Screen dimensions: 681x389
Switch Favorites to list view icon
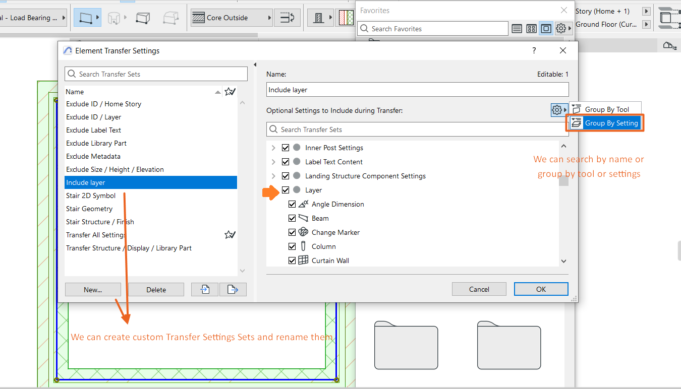pyautogui.click(x=517, y=29)
